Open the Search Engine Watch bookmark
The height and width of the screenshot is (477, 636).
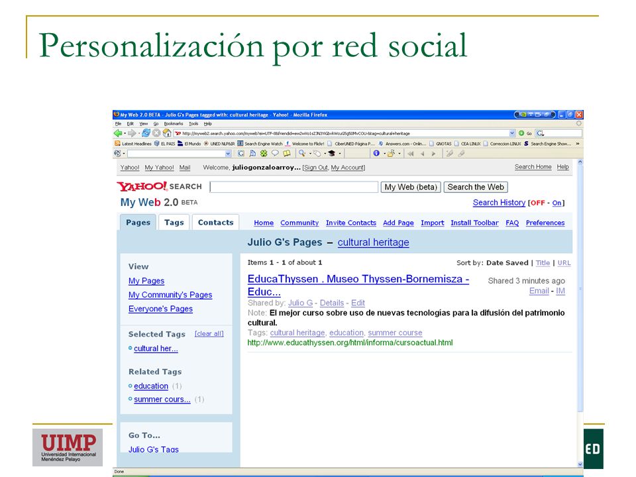(260, 144)
